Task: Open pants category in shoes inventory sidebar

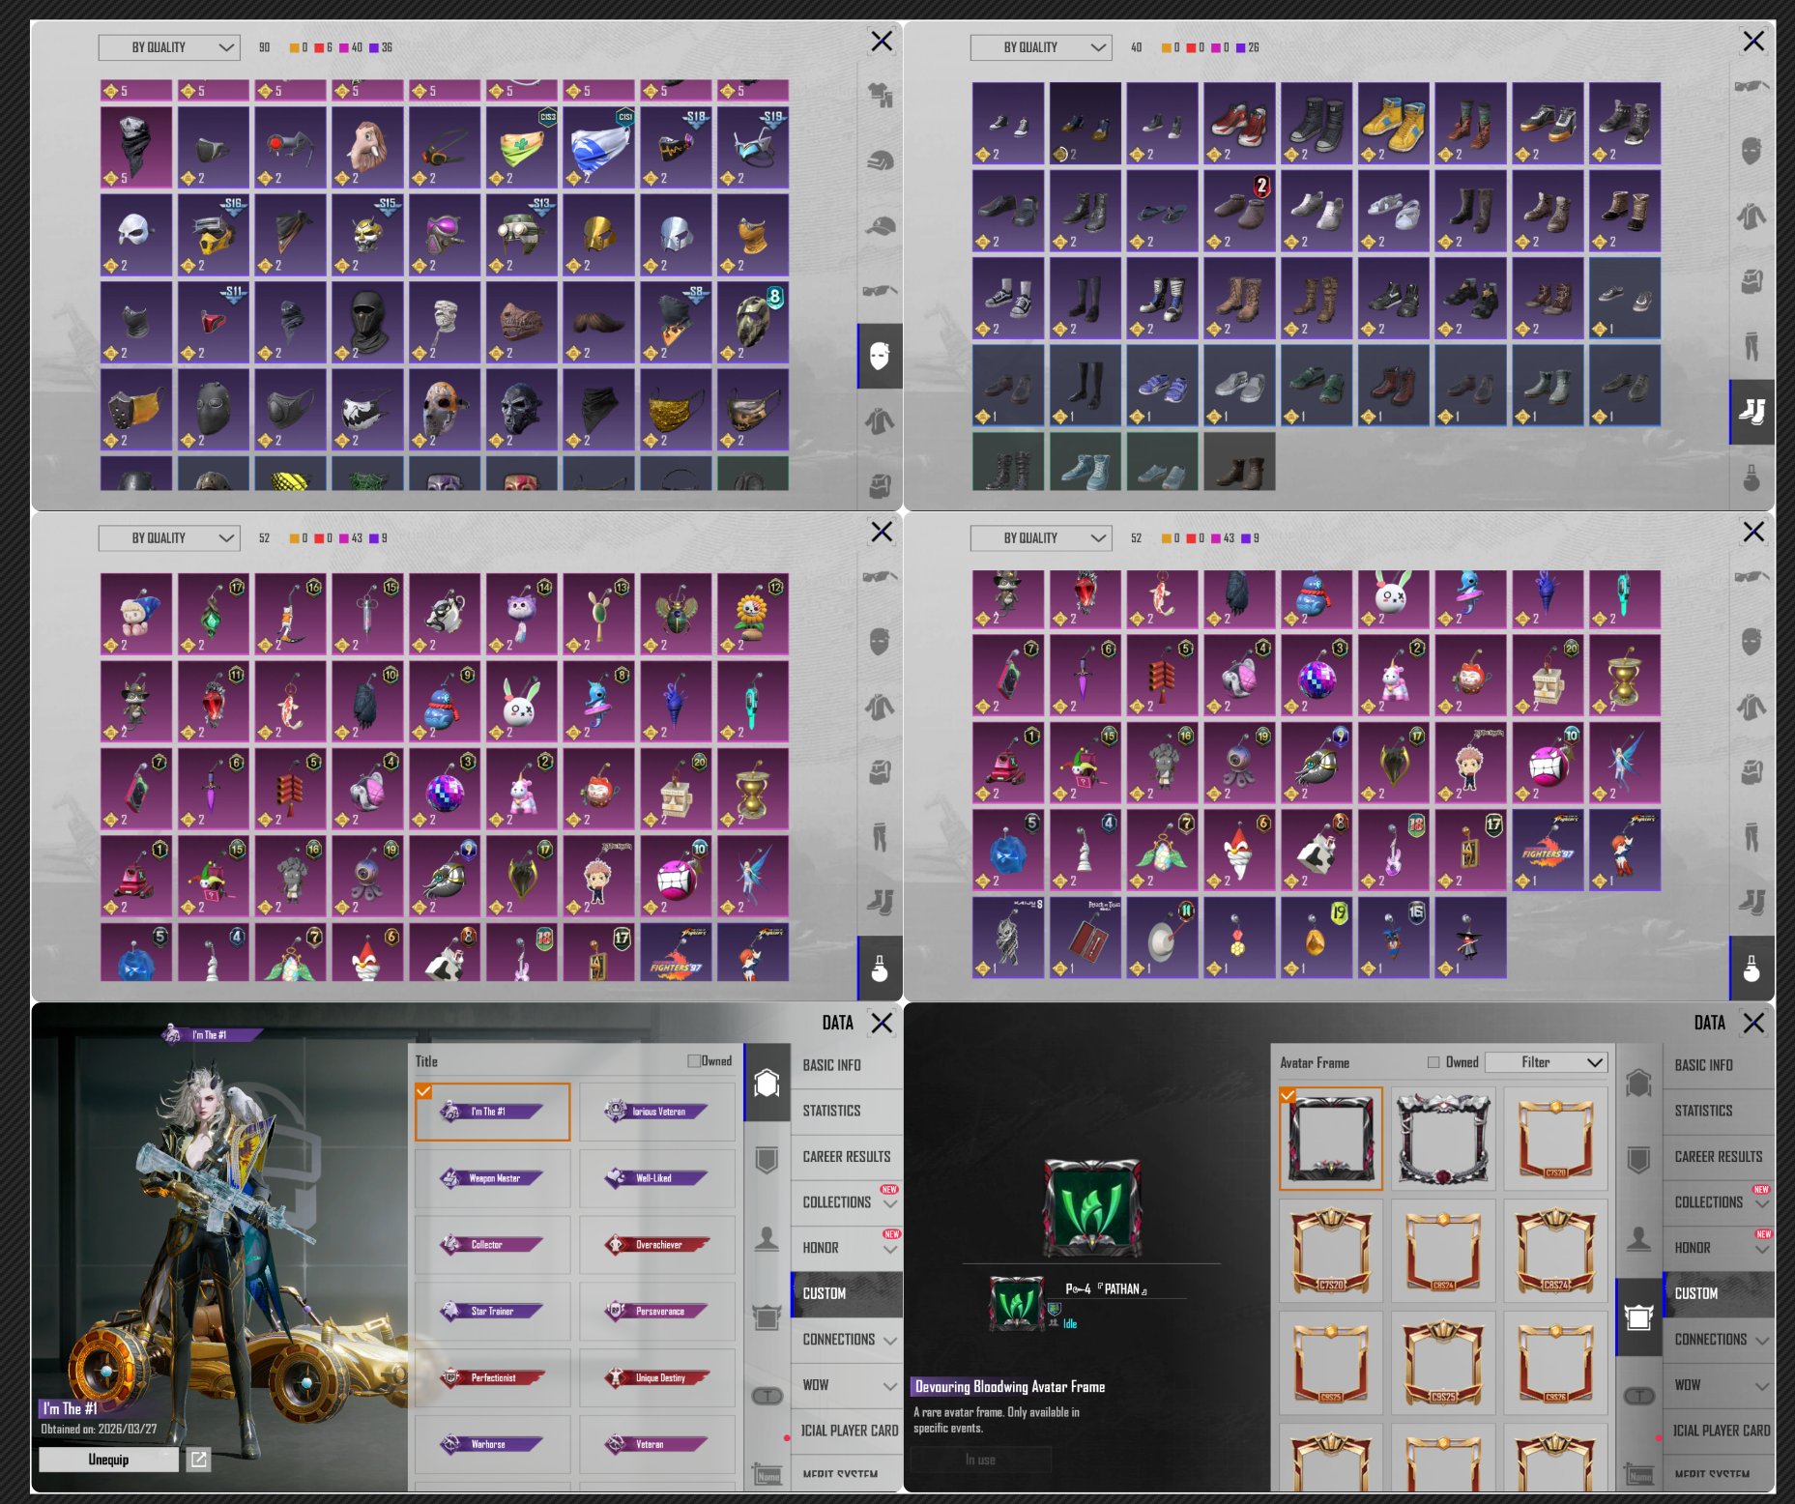Action: pos(1752,346)
